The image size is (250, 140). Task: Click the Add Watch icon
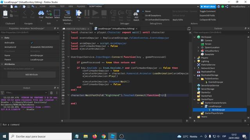click(136, 13)
